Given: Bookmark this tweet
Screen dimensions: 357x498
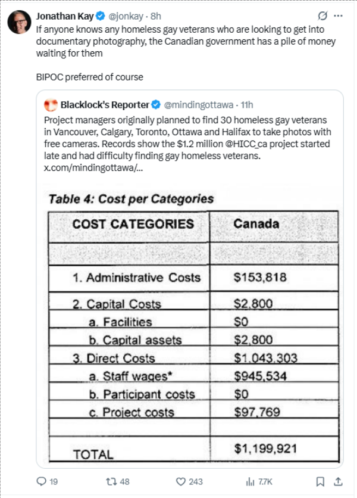Looking at the screenshot, I should 320,481.
